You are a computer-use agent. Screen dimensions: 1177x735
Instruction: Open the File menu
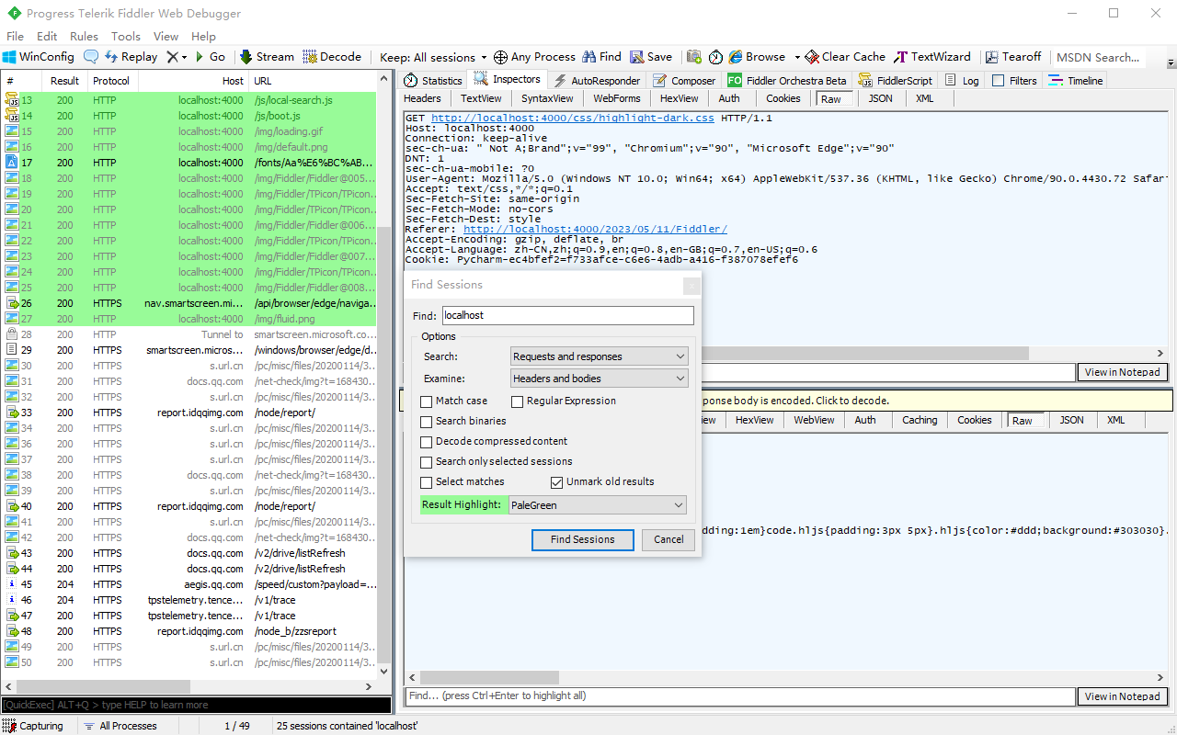[15, 37]
